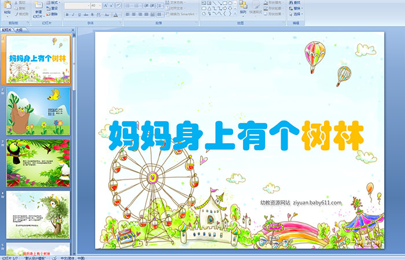This screenshot has height=260, width=405.
Task: Click the Bullets list icon
Action: (128, 5)
